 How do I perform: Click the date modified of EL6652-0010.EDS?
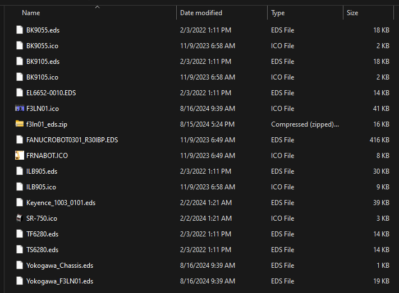coord(205,93)
